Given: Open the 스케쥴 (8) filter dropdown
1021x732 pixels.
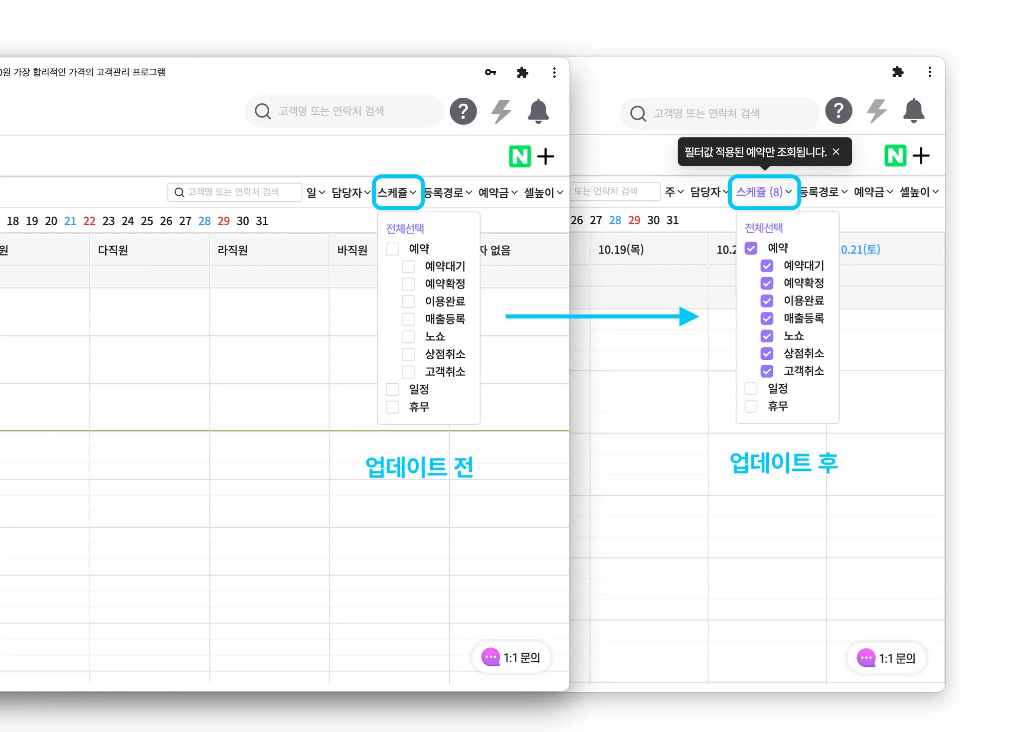Looking at the screenshot, I should pos(763,192).
